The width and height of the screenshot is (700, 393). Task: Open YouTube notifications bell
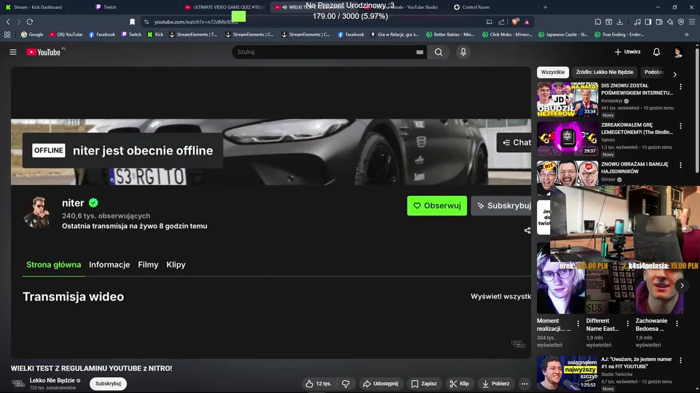pos(656,52)
